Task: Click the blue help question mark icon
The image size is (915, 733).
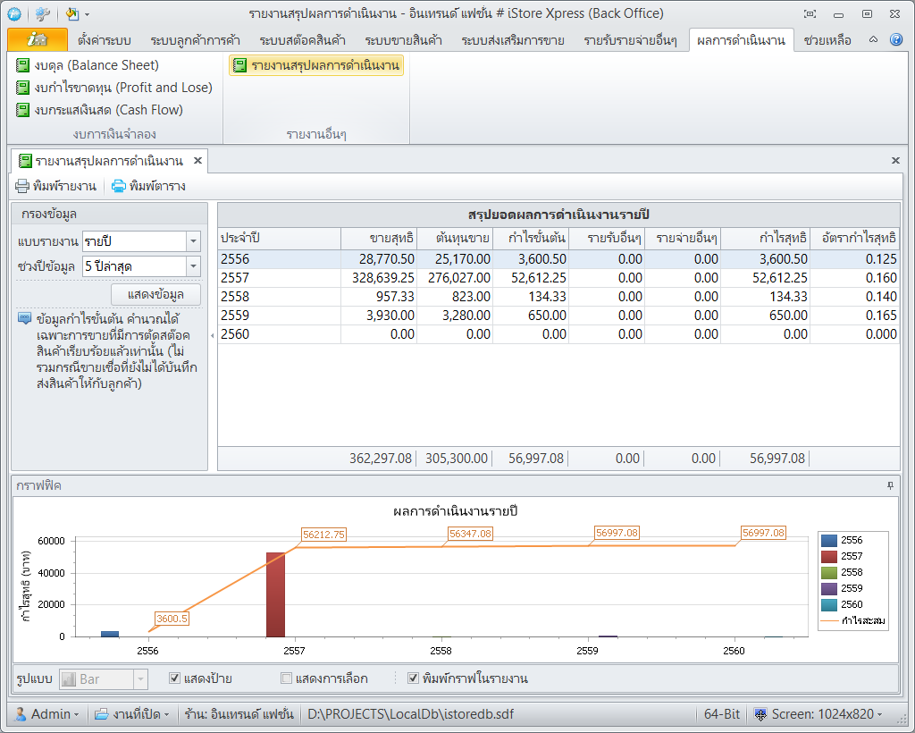Action: click(896, 39)
